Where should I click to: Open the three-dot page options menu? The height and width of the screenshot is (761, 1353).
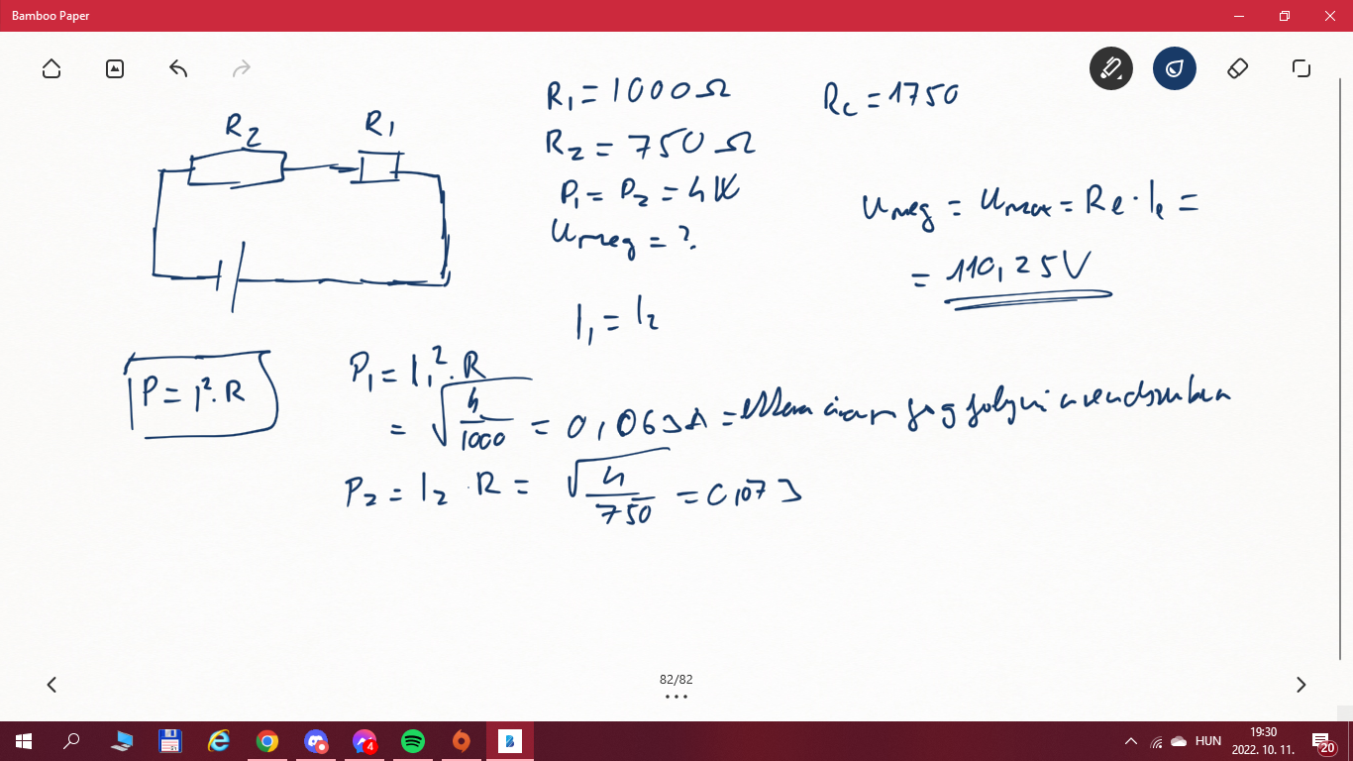point(676,697)
